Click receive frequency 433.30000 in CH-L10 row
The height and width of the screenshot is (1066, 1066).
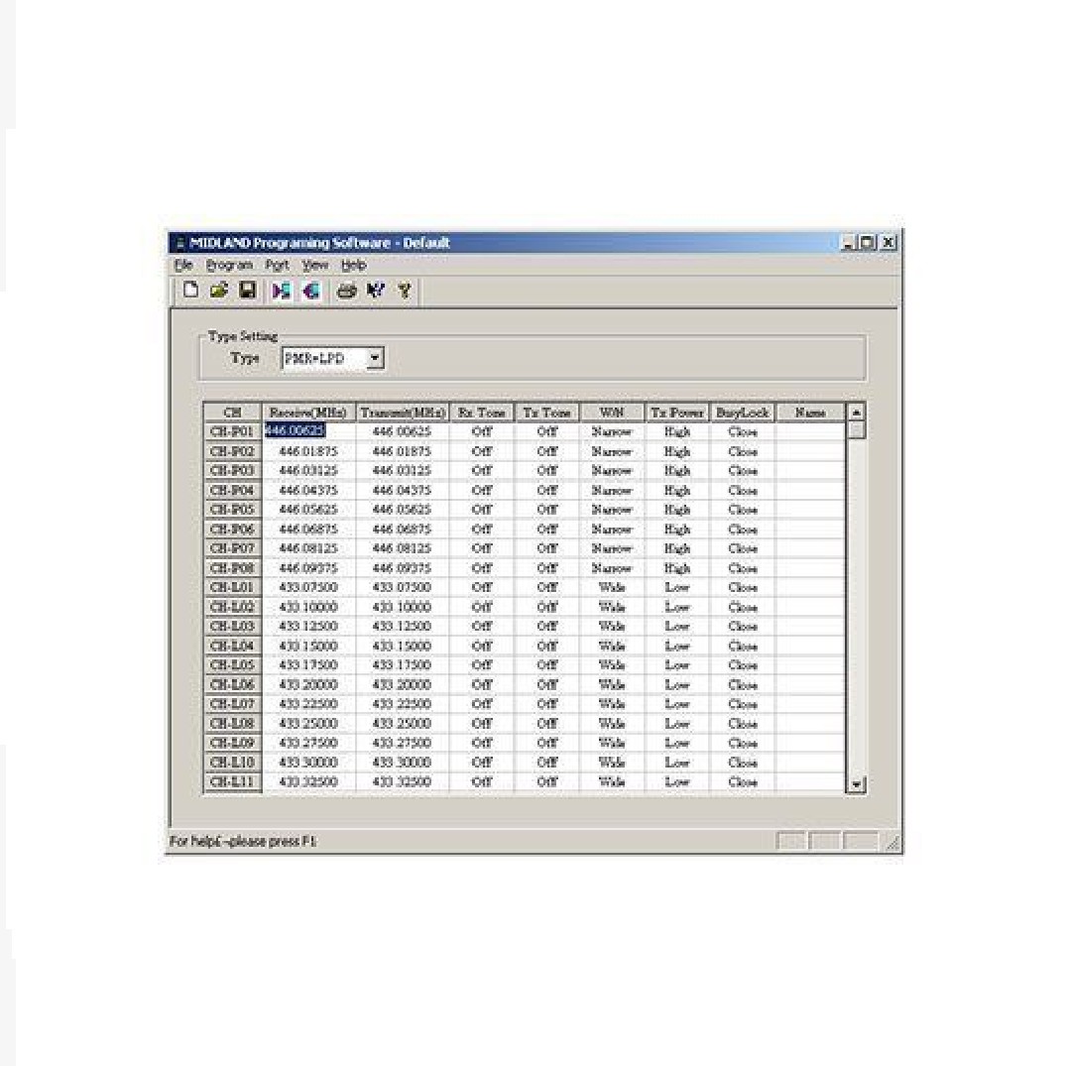[308, 763]
